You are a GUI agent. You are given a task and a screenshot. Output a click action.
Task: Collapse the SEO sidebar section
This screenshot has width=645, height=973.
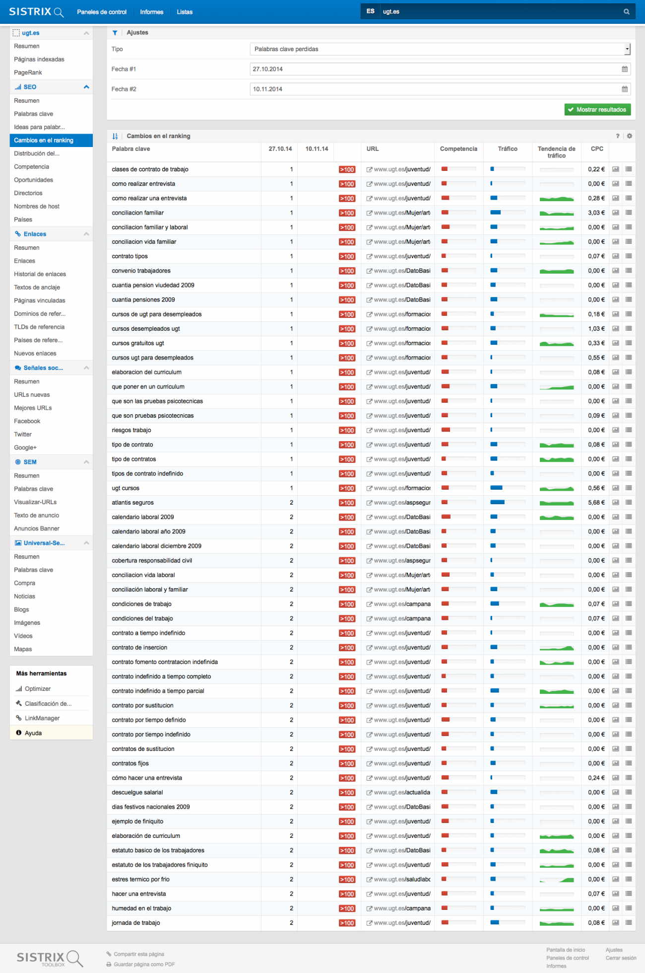[86, 87]
